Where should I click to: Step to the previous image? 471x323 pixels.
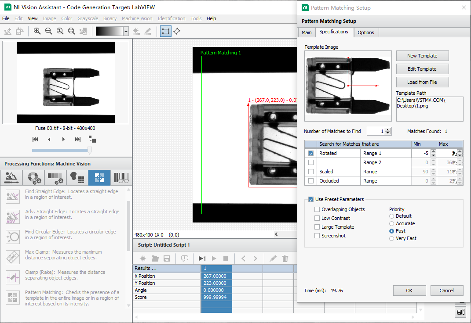point(49,139)
